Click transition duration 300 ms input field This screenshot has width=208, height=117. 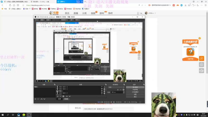117,92
